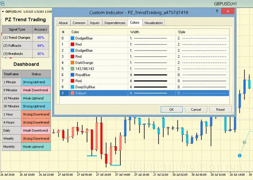Viewport: 253px width, 180px height.
Task: Click 15 Minutes 'Weak Uptrend' status
Action: click(x=36, y=98)
